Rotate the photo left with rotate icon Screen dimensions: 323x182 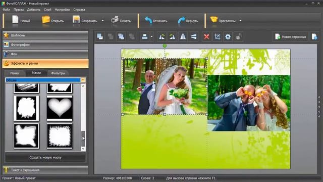[x=161, y=37]
